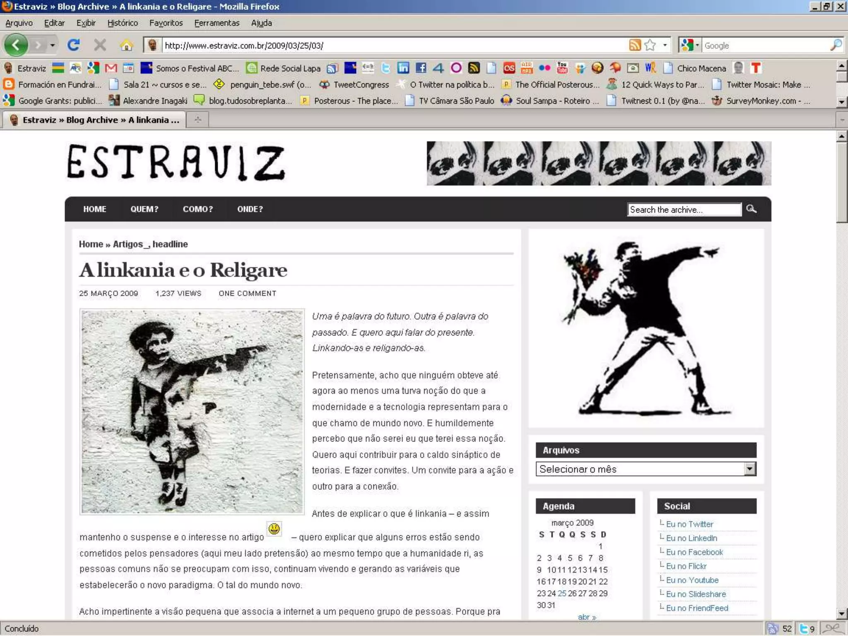Open the YouTube bookmark icon
Viewport: 848px width, 636px height.
[x=562, y=68]
